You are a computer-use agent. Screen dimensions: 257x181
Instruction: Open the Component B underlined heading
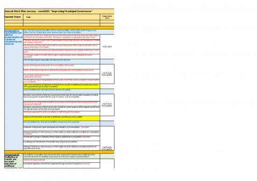coord(12,155)
